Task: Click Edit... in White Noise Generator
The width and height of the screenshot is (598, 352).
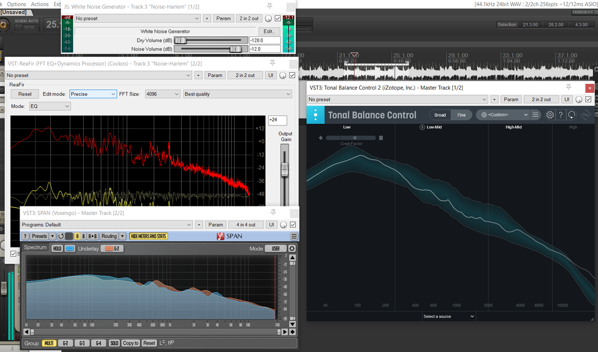Action: coord(269,31)
